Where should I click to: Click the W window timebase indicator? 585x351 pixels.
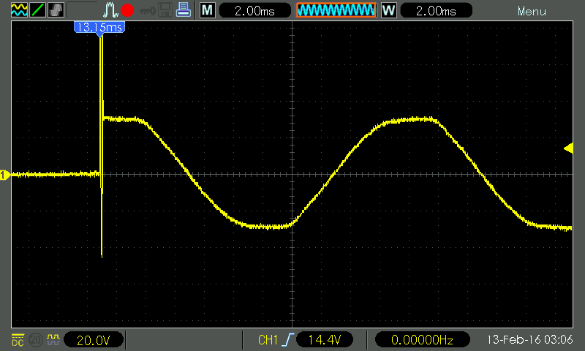(x=389, y=10)
